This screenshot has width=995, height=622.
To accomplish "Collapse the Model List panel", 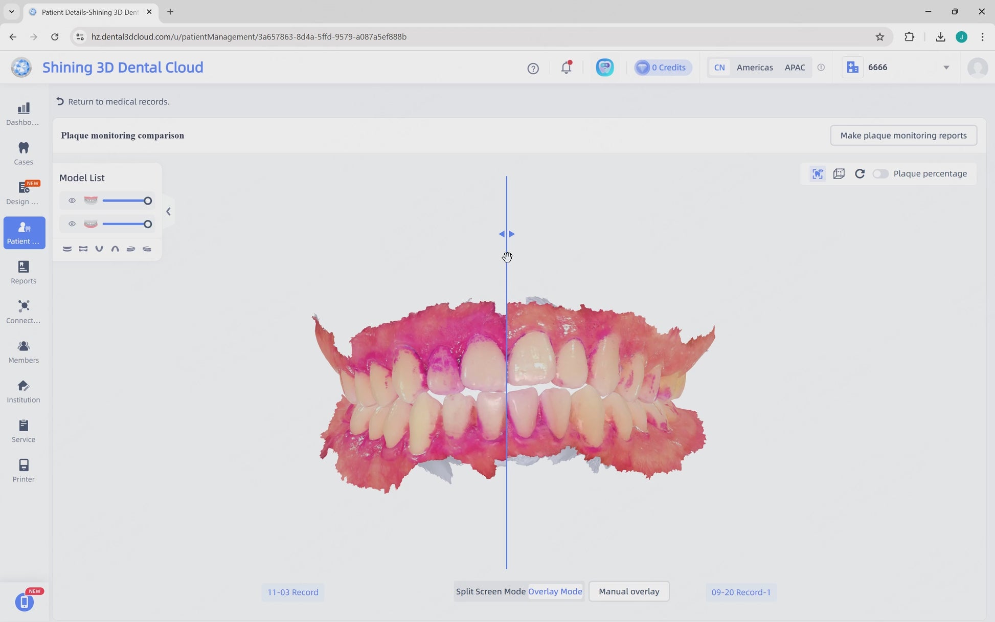I will pos(168,211).
